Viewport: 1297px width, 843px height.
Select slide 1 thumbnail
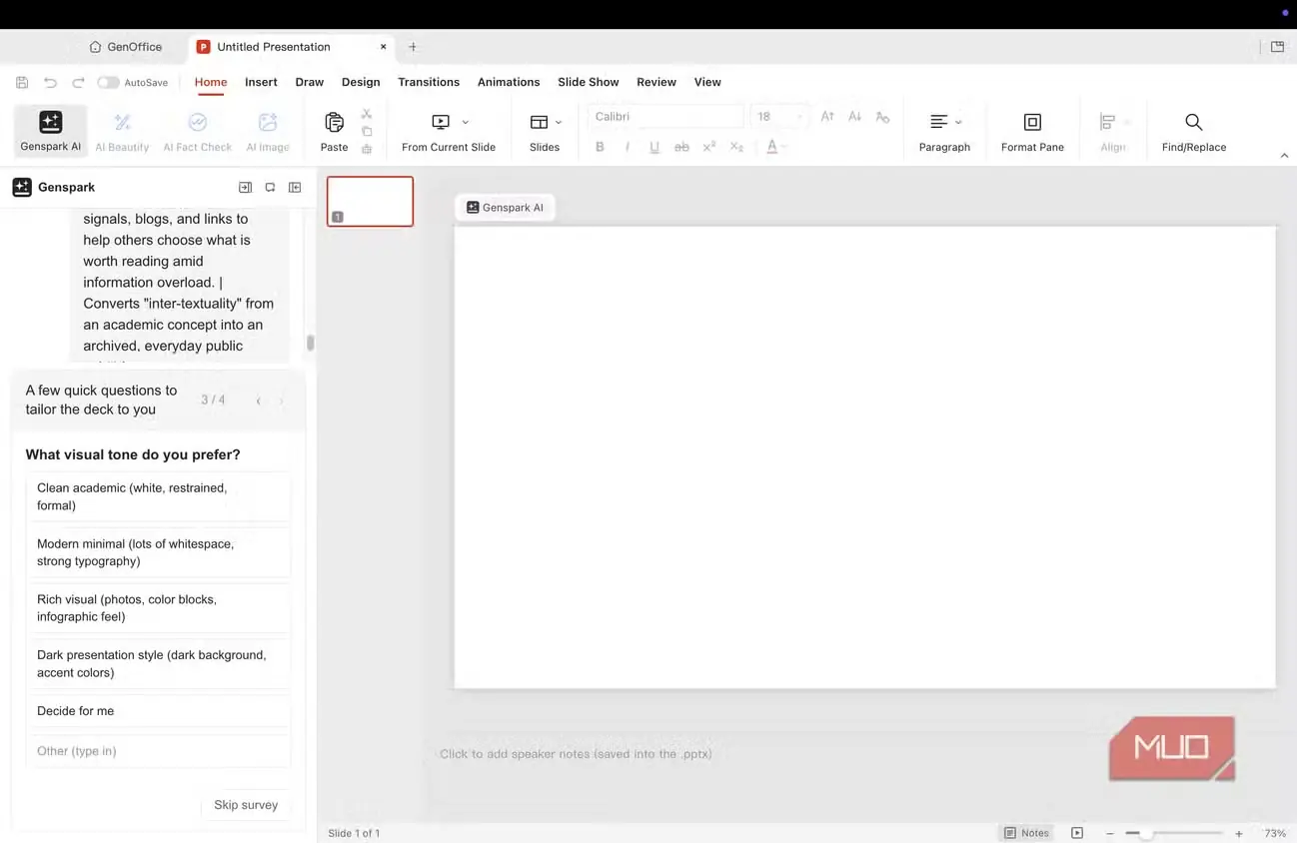[370, 201]
